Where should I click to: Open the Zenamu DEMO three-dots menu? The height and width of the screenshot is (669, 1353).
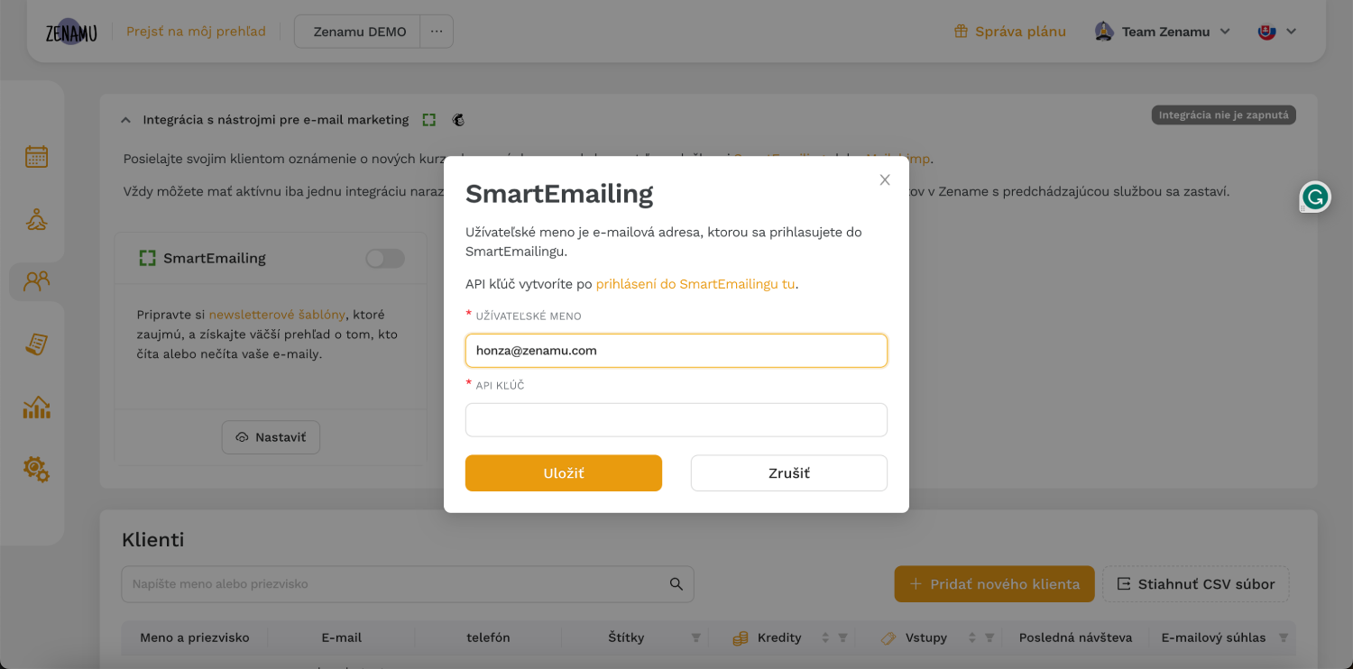(437, 32)
